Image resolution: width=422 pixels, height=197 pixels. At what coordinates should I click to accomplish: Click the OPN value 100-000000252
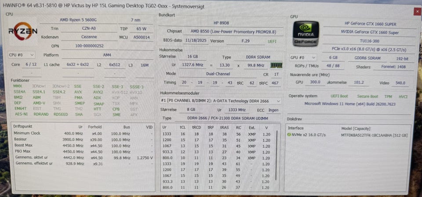coord(89,46)
